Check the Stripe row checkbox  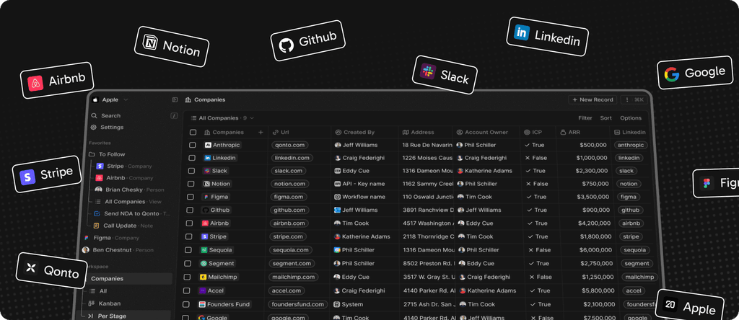tap(189, 236)
